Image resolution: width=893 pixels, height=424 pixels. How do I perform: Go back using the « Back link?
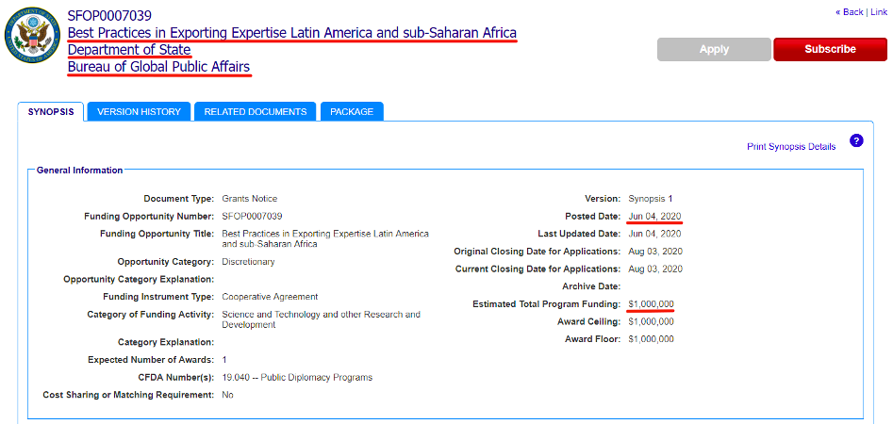[x=849, y=12]
